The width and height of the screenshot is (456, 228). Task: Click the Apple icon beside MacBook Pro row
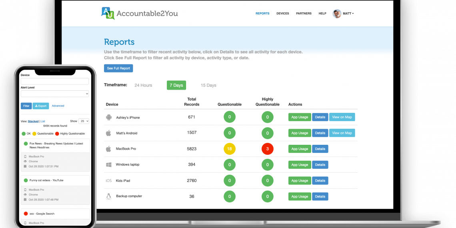pyautogui.click(x=108, y=149)
